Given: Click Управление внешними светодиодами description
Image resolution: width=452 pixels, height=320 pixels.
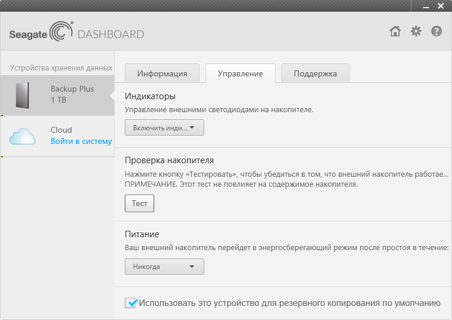Looking at the screenshot, I should coord(219,110).
